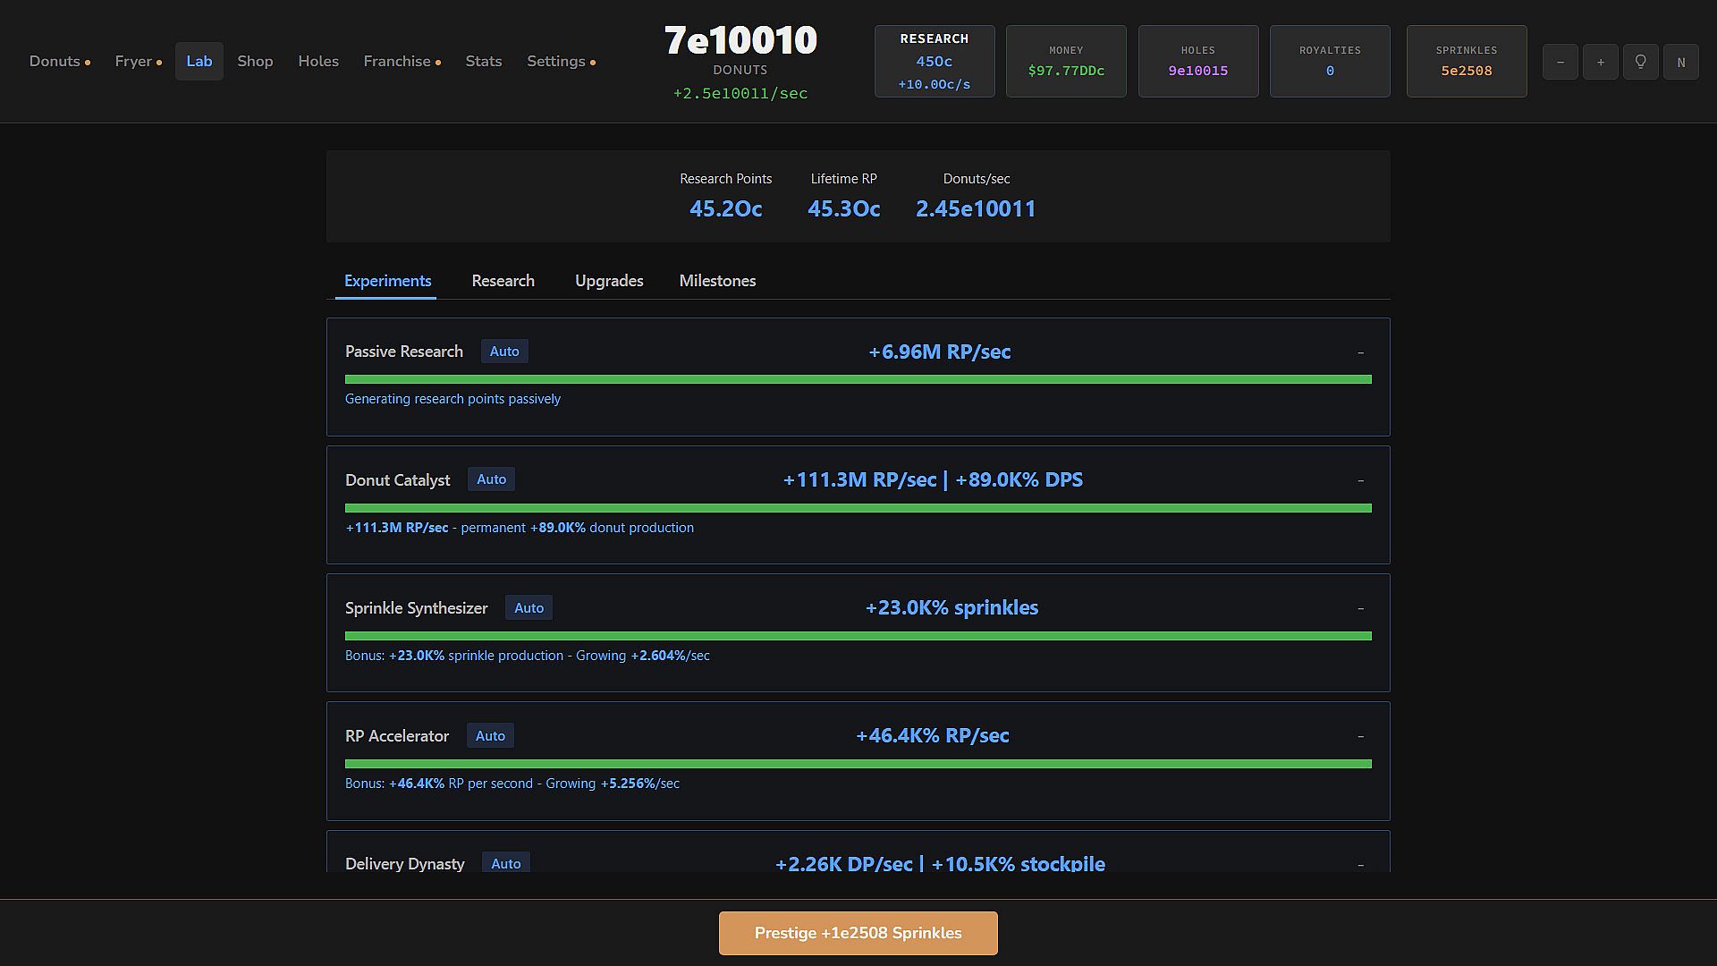The height and width of the screenshot is (966, 1717).
Task: Click the Passive Research progress bar
Action: [858, 379]
